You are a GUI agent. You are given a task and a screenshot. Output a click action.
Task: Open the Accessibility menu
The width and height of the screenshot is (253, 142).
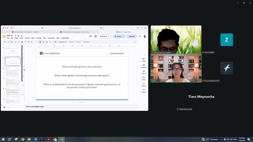[x=65, y=38]
